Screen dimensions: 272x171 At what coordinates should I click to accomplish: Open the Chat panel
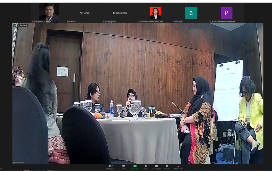coord(124,167)
